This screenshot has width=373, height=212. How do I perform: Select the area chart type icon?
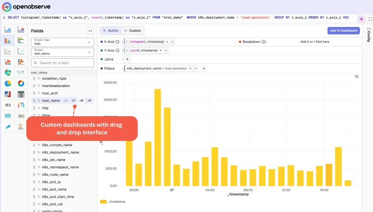(x=8, y=30)
